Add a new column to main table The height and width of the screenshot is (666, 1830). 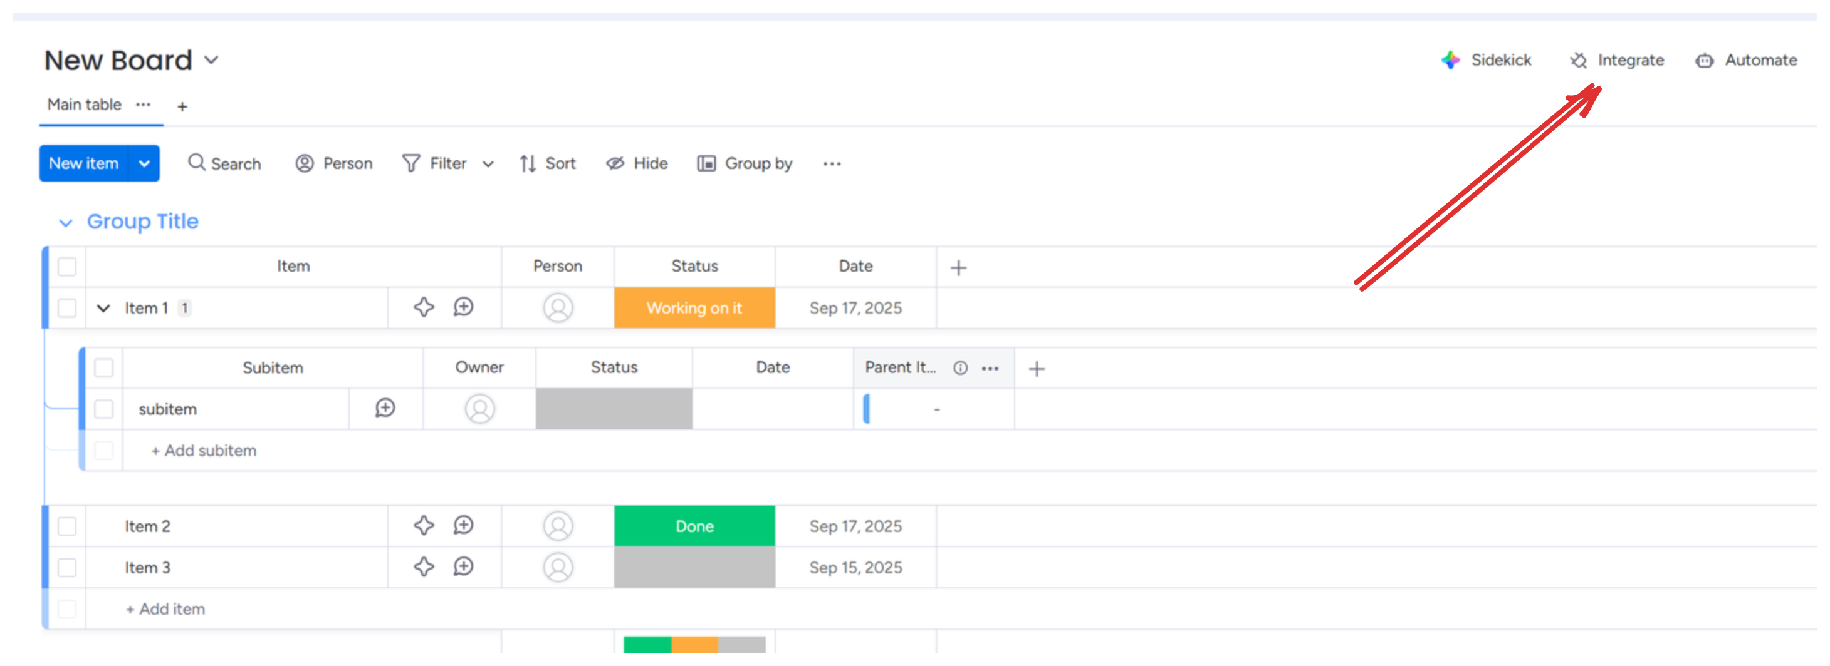(x=958, y=267)
